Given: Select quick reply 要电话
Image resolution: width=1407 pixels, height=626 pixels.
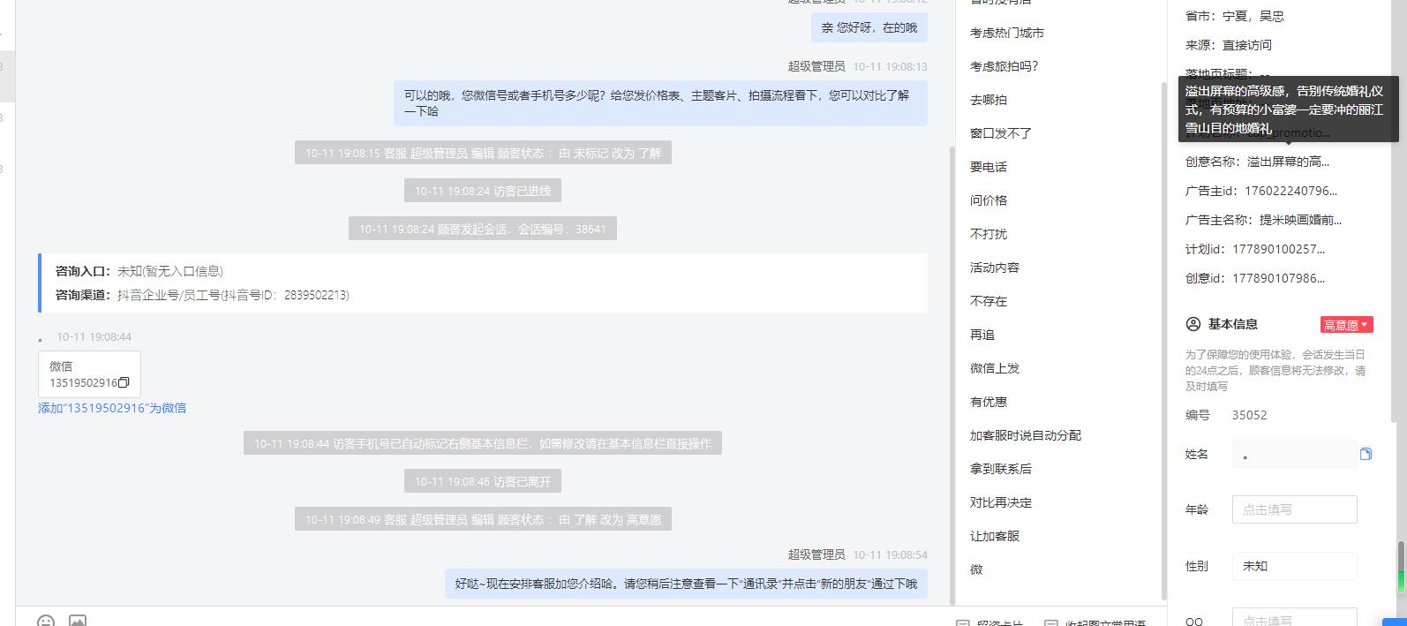Looking at the screenshot, I should (x=989, y=167).
